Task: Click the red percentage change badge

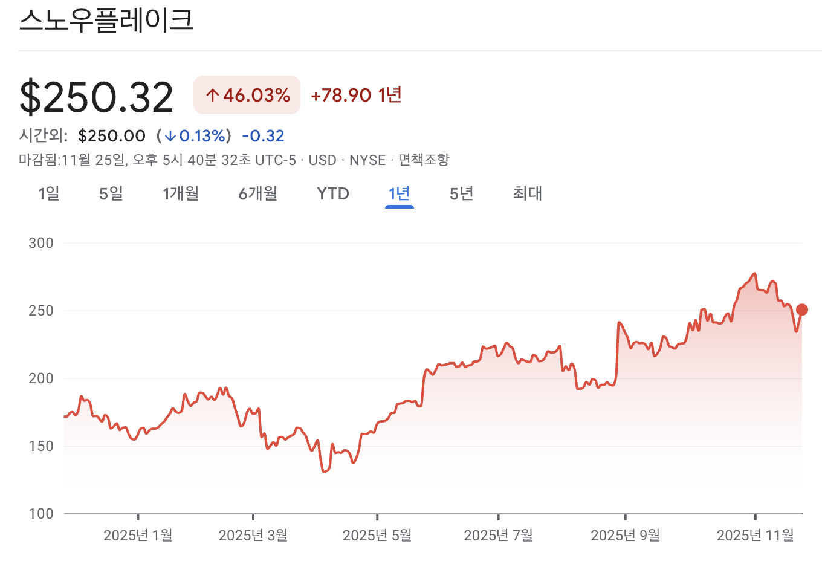Action: tap(246, 95)
